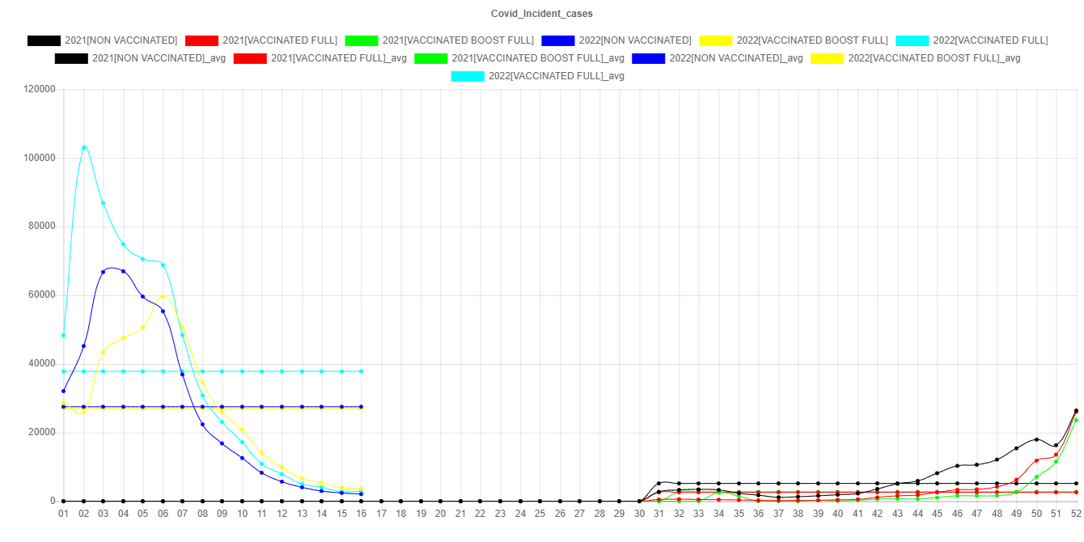Click the green swatch beside 2021[VACCINATED BOOST FULL]_avg
1084x542 pixels.
(430, 58)
